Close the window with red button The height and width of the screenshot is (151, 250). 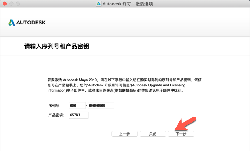(5, 4)
